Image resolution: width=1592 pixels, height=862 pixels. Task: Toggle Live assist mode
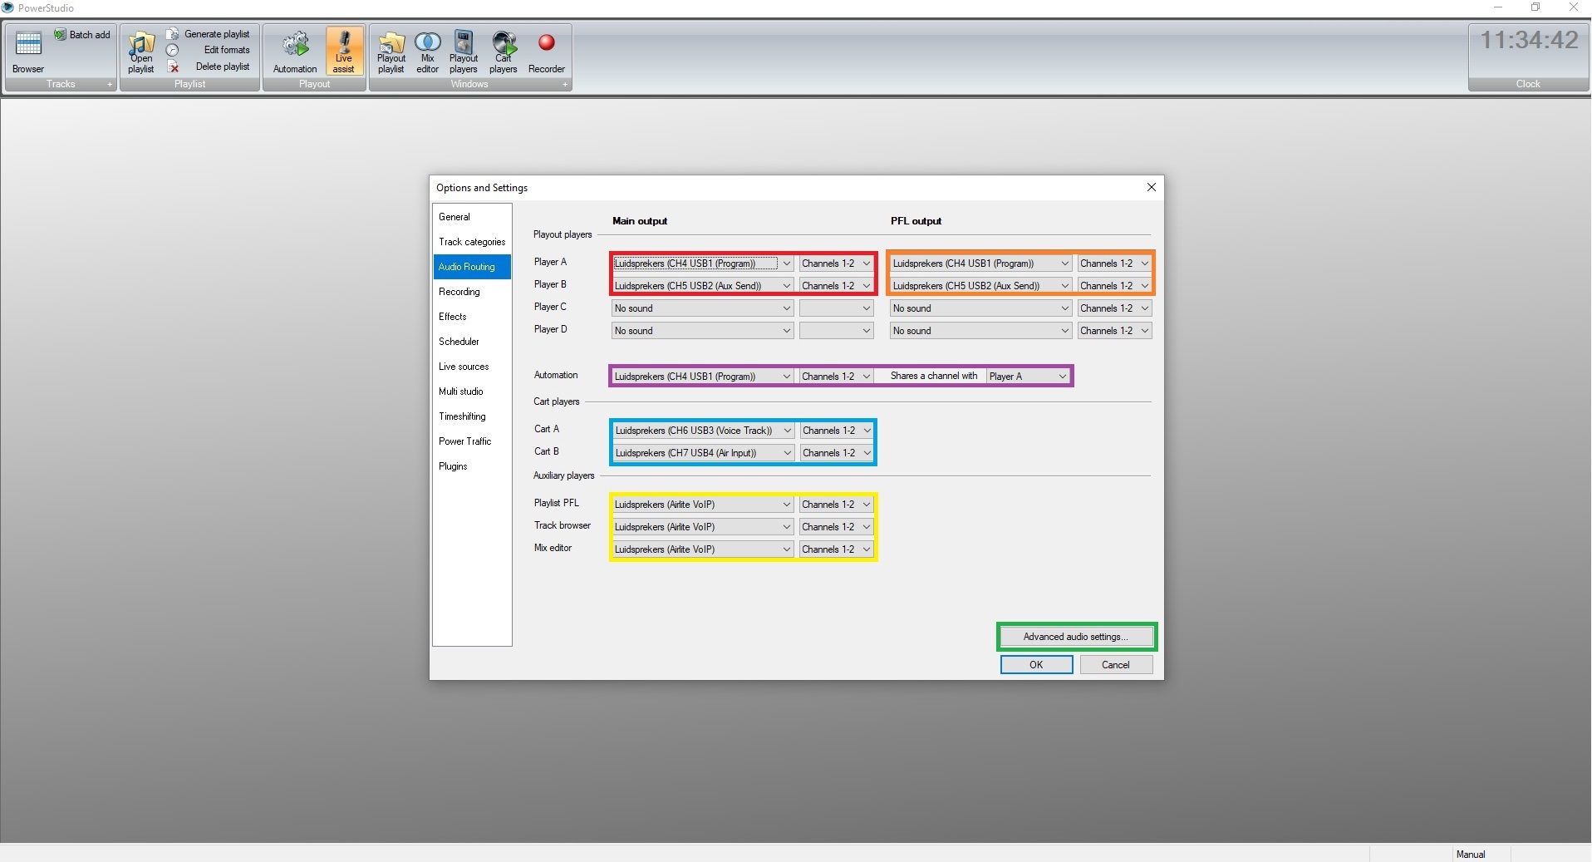pyautogui.click(x=343, y=52)
